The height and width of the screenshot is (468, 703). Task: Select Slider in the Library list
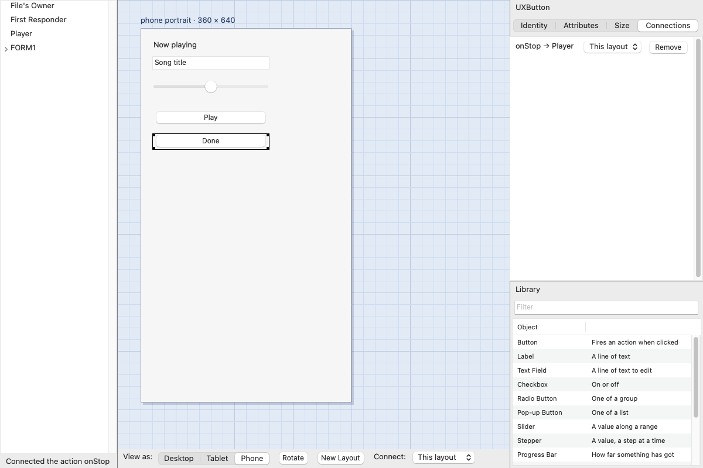602,426
